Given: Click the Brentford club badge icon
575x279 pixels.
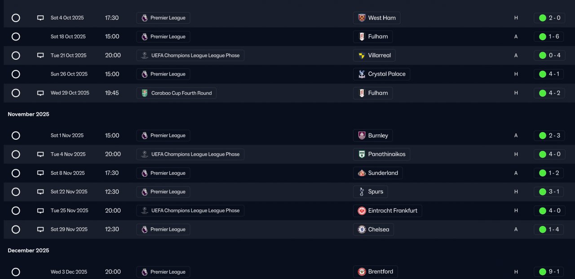Looking at the screenshot, I should click(x=362, y=272).
